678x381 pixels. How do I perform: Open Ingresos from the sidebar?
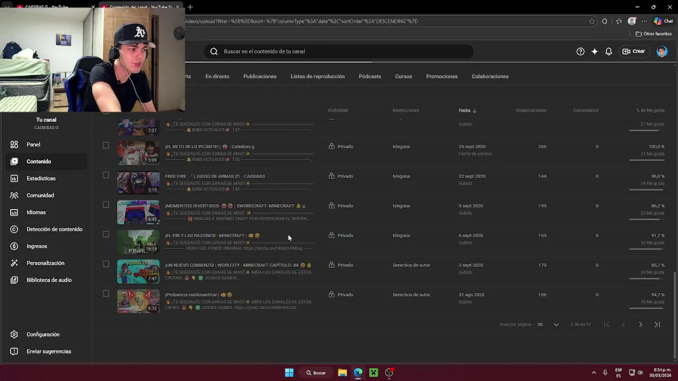pyautogui.click(x=37, y=246)
